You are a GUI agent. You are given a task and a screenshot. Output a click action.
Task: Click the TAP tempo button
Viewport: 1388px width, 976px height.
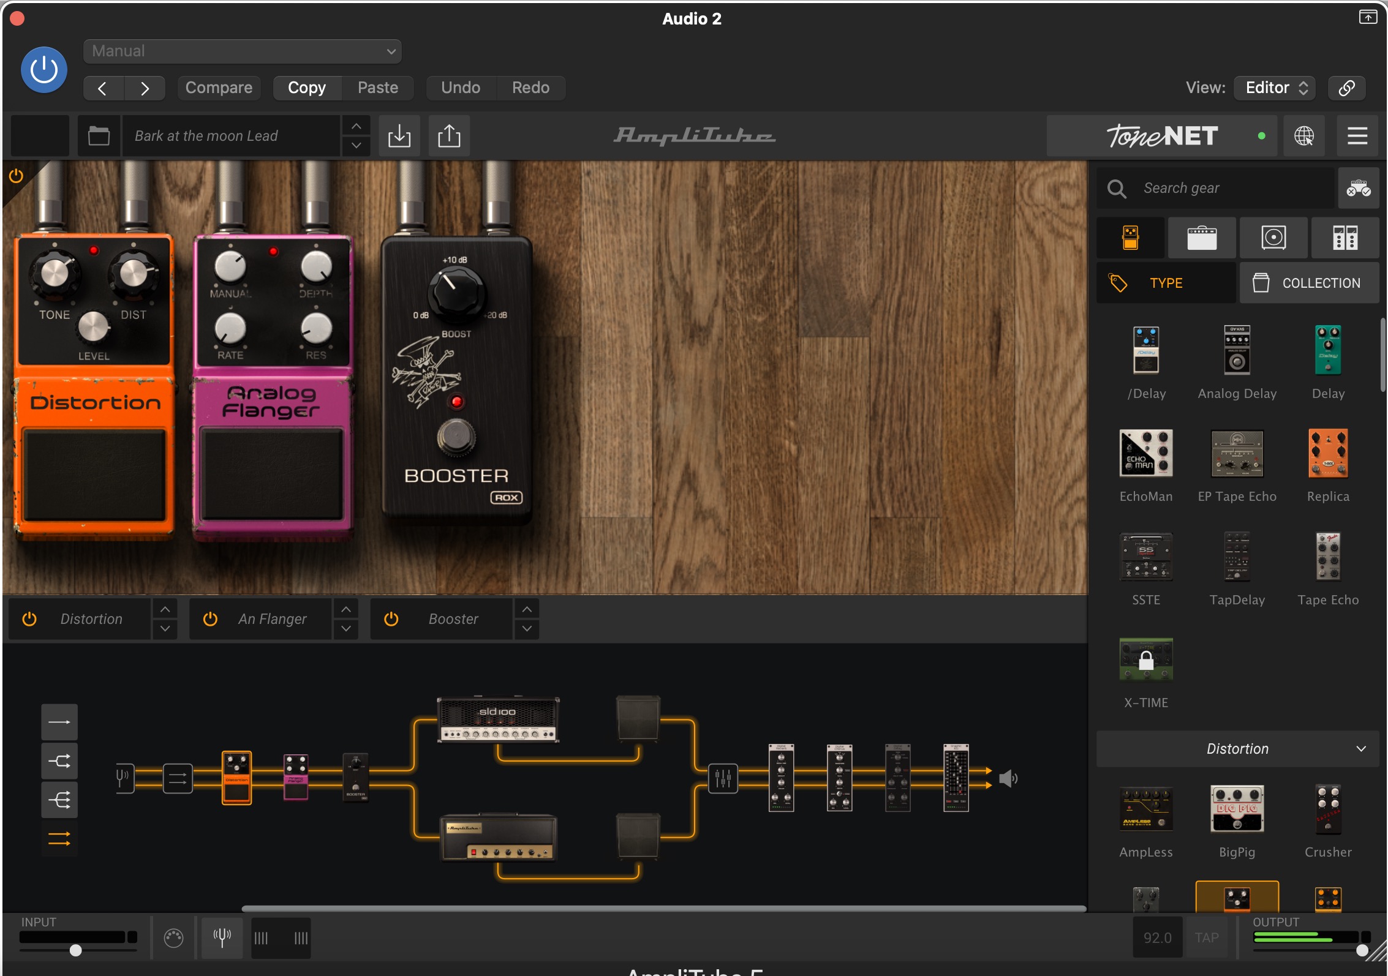1207,937
